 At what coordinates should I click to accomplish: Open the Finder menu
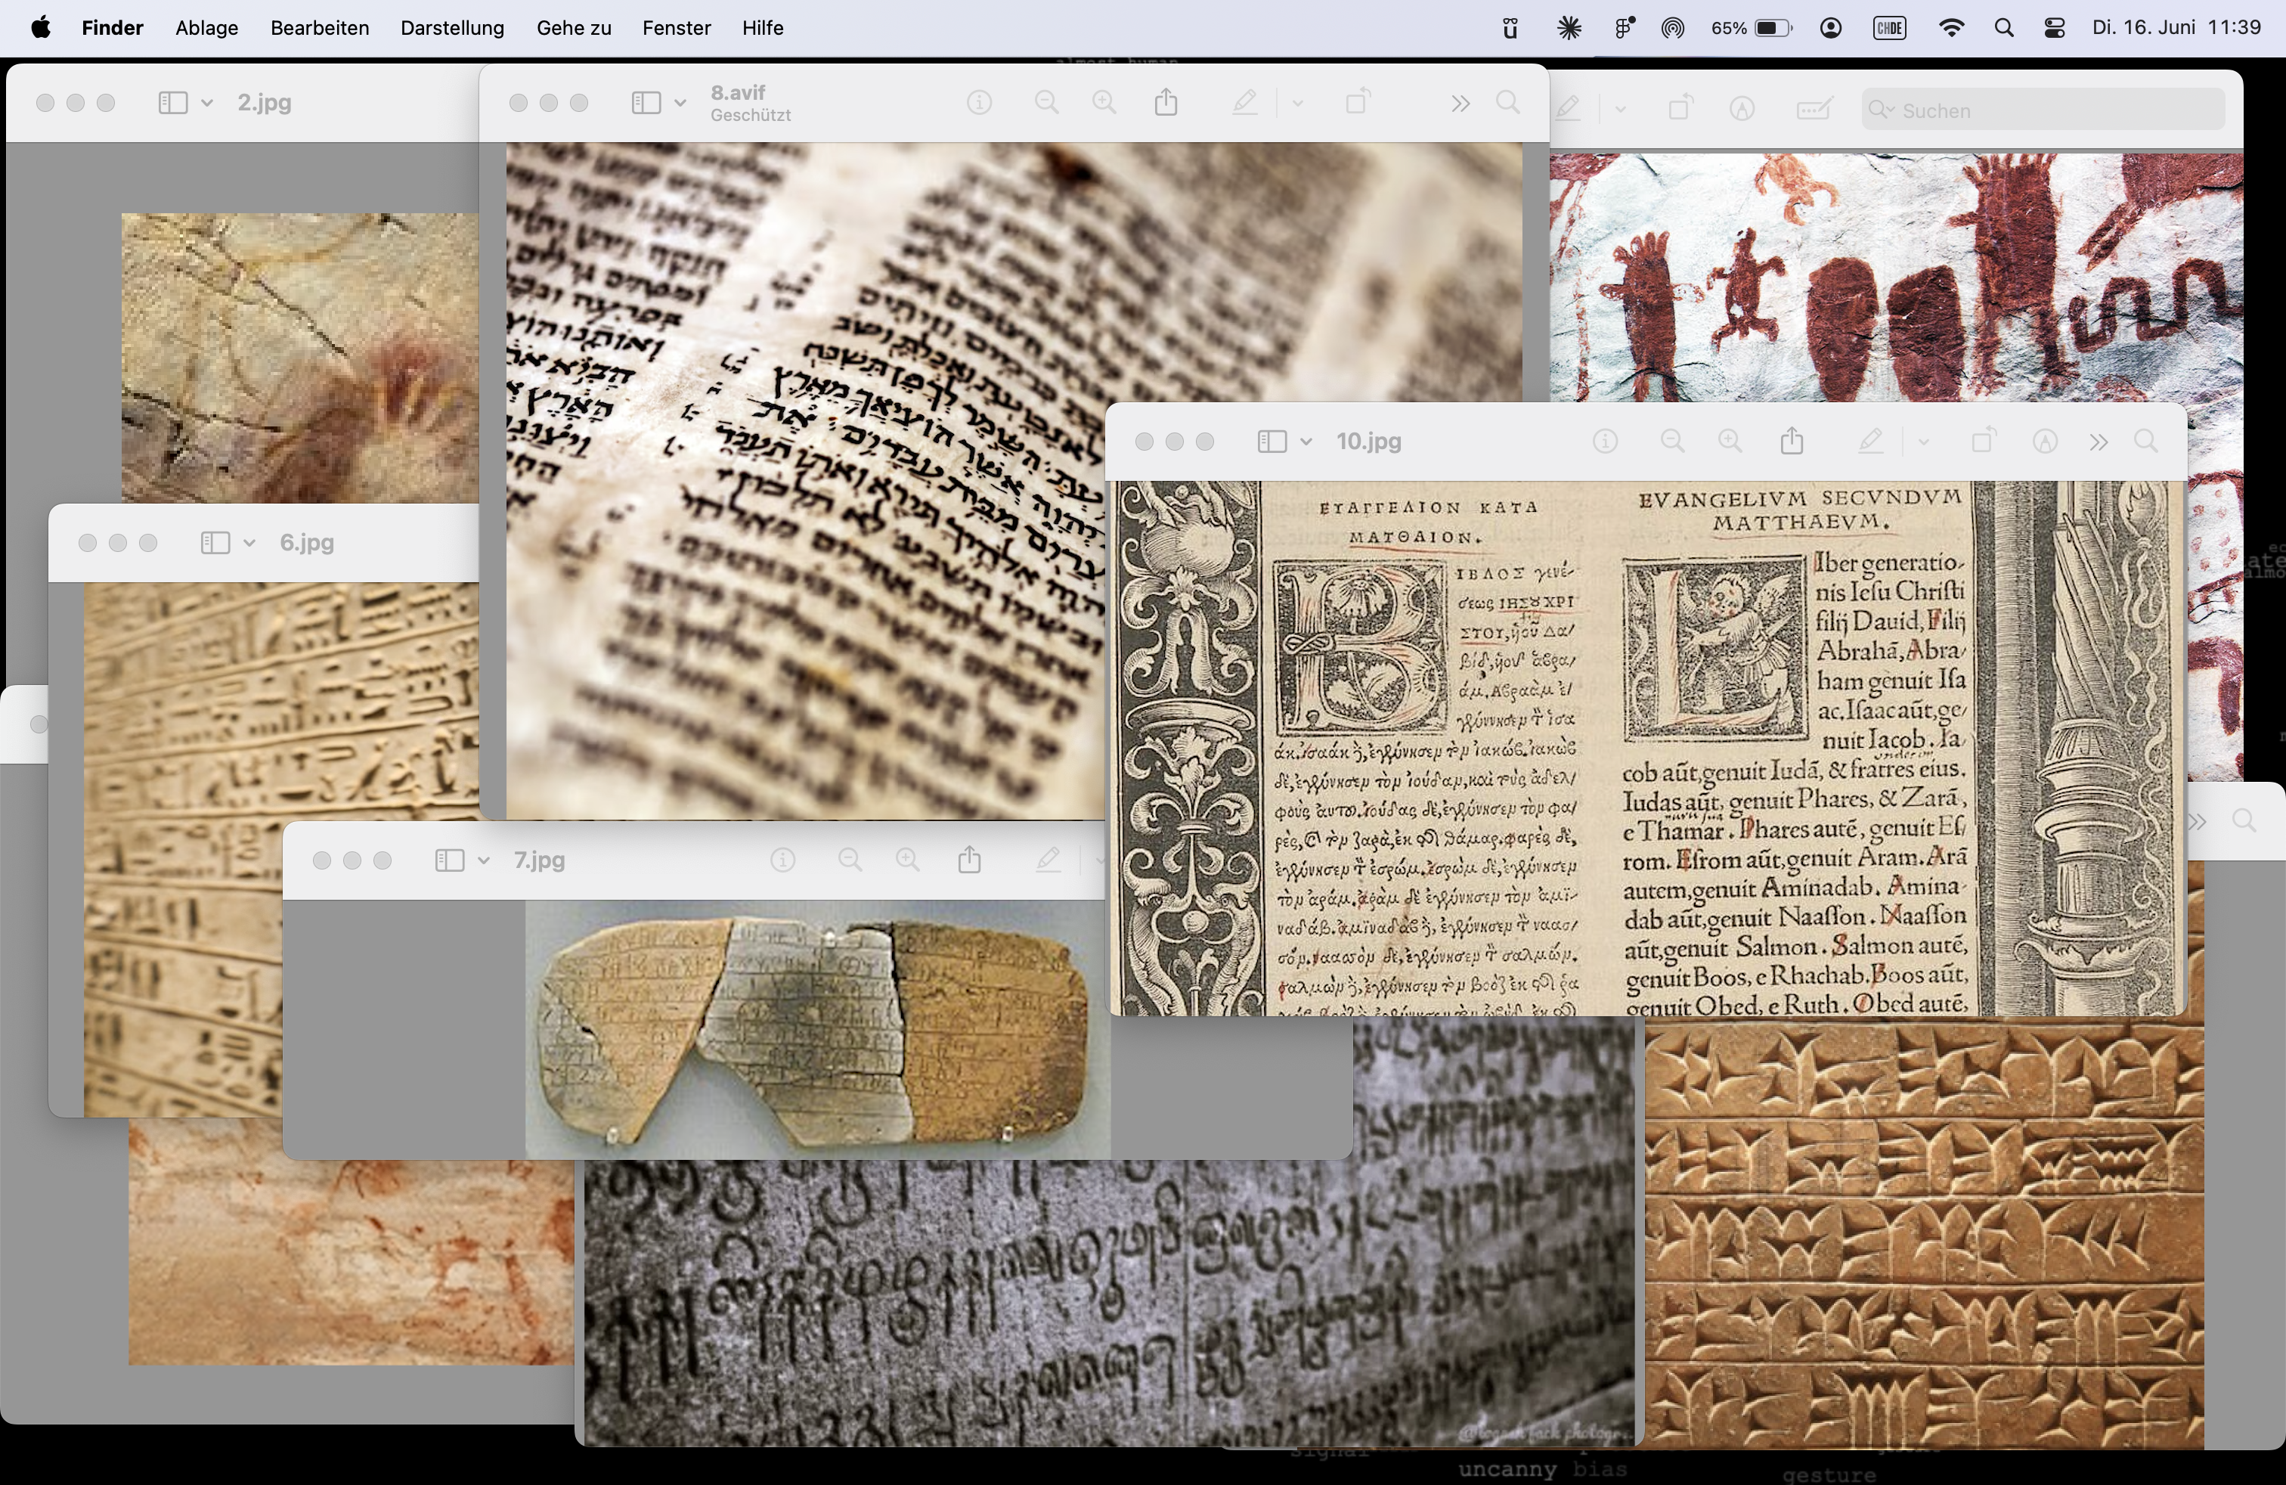[x=113, y=28]
